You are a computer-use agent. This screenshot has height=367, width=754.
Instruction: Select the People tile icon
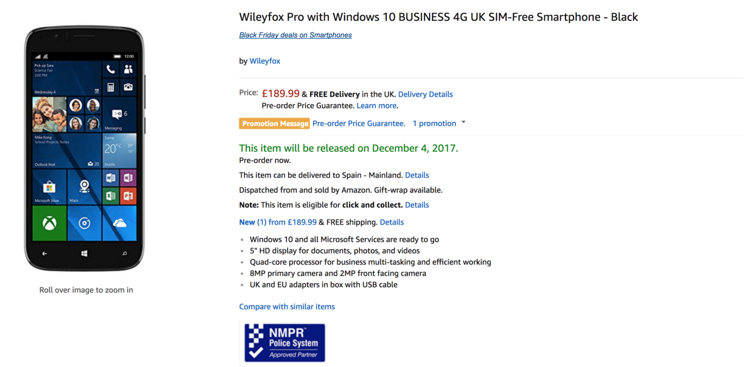[x=127, y=68]
